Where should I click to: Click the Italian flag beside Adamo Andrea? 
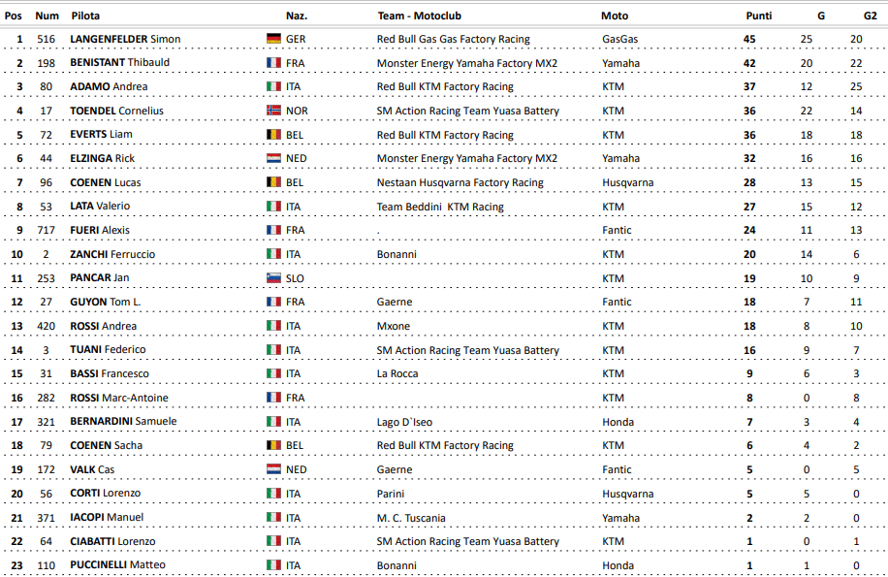click(x=273, y=87)
